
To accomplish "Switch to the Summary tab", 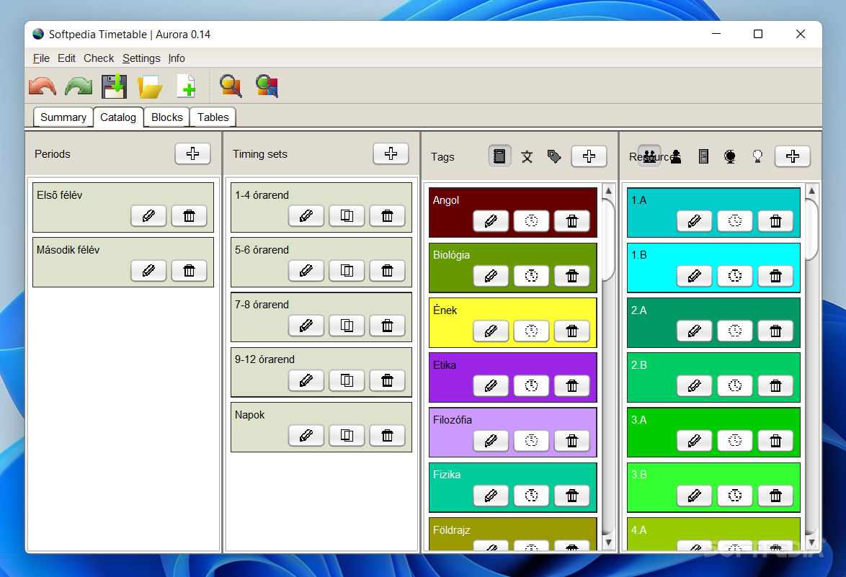I will pos(63,117).
